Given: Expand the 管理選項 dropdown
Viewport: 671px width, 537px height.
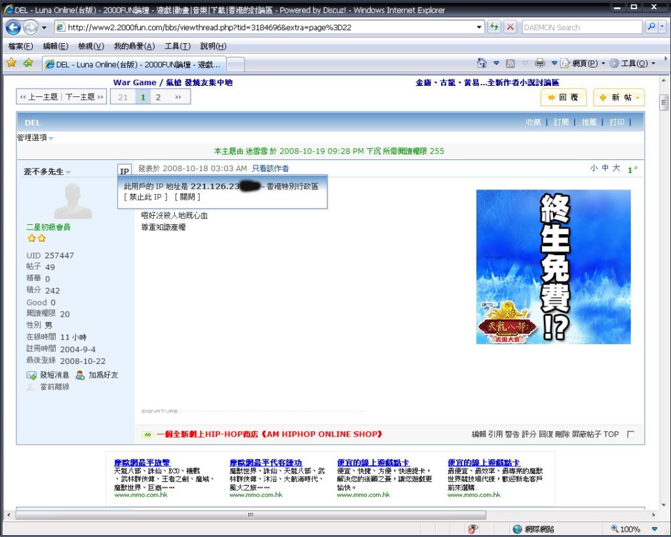Looking at the screenshot, I should 35,138.
